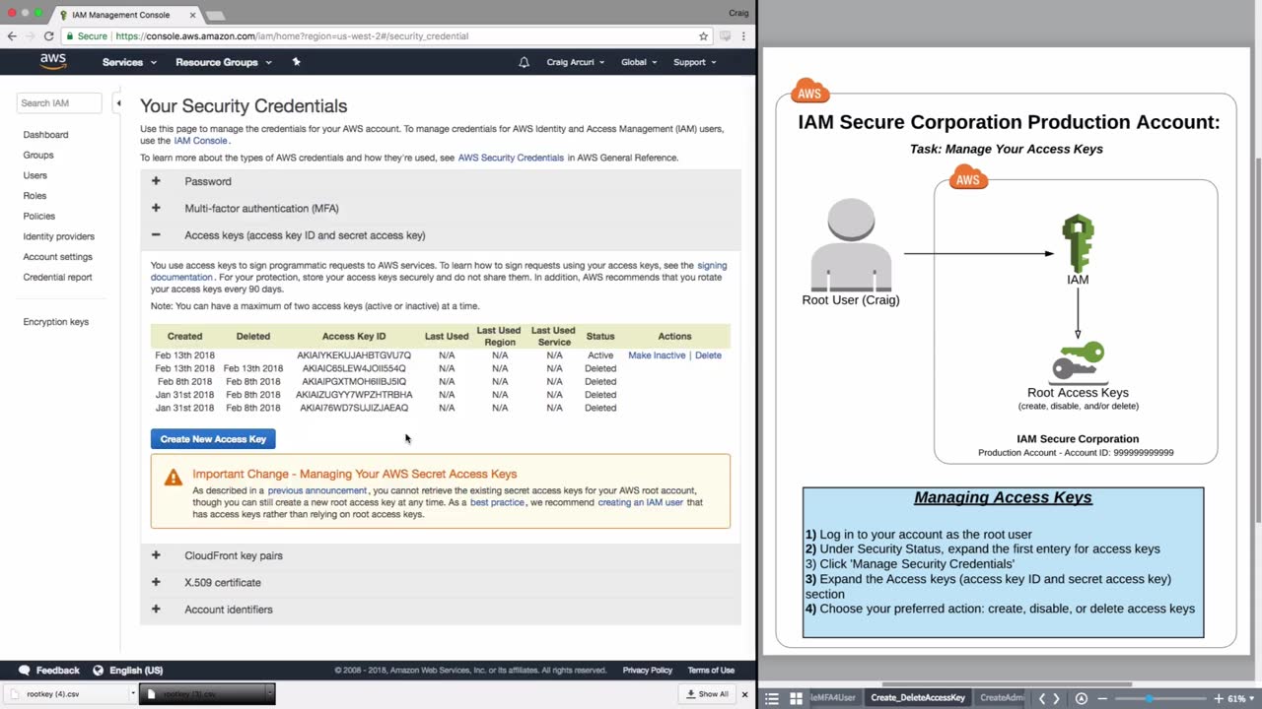Reload the IAM console page
This screenshot has height=709, width=1262.
[48, 36]
